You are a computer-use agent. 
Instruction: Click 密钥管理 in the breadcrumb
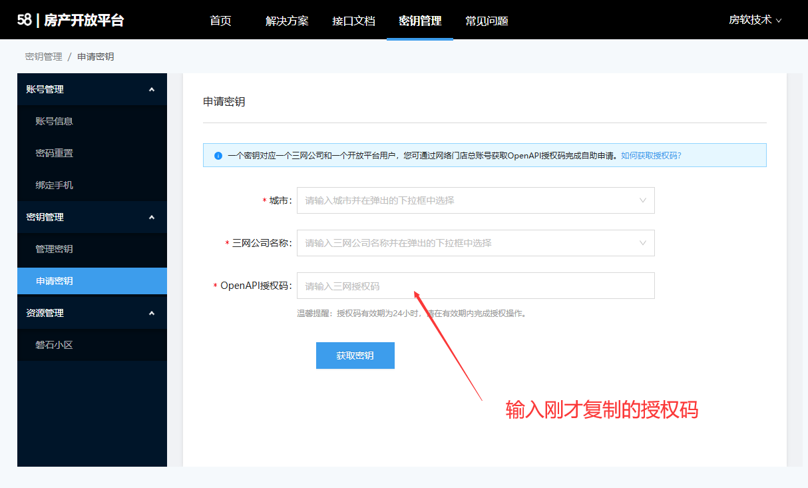44,57
